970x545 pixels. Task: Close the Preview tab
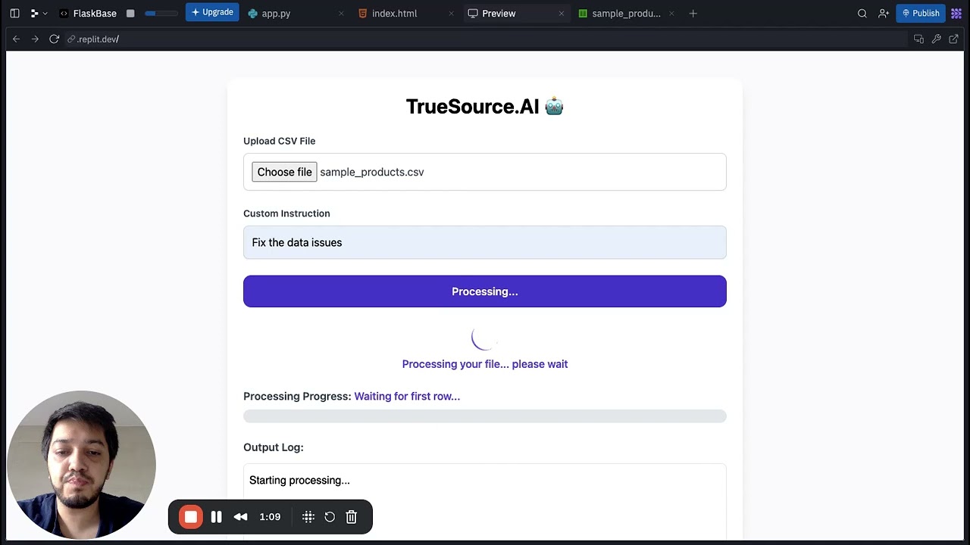click(x=562, y=14)
